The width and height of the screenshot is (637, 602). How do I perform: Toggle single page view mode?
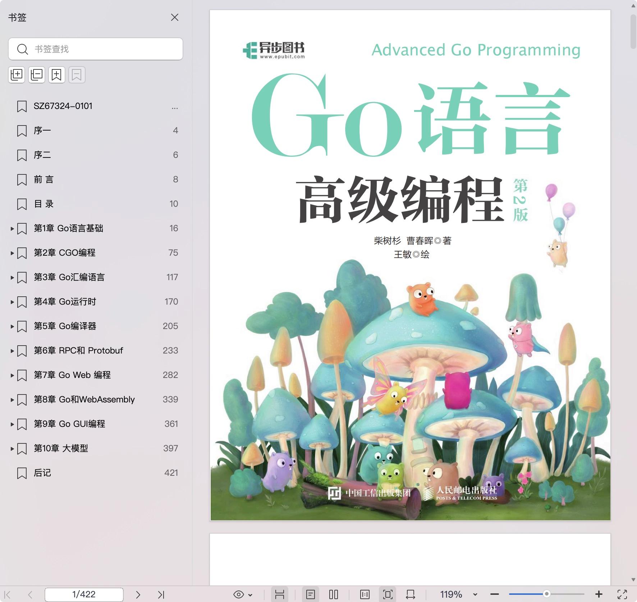pos(311,594)
